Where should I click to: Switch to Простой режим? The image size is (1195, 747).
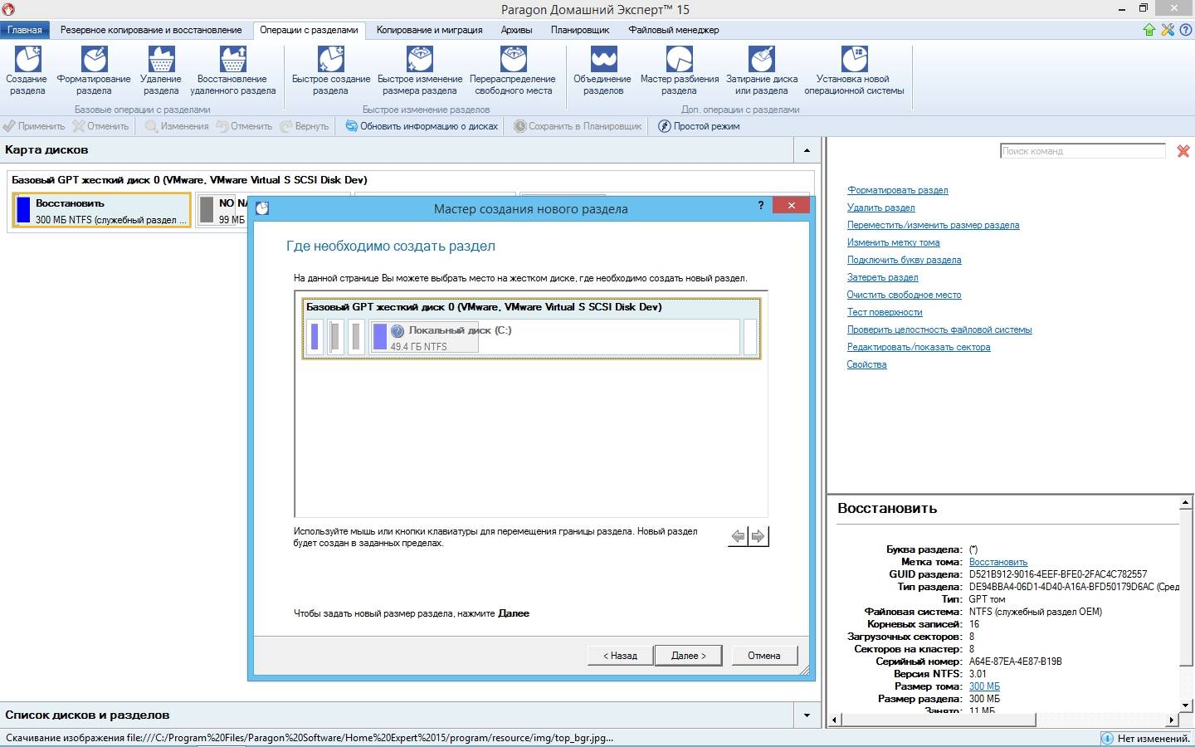coord(699,126)
